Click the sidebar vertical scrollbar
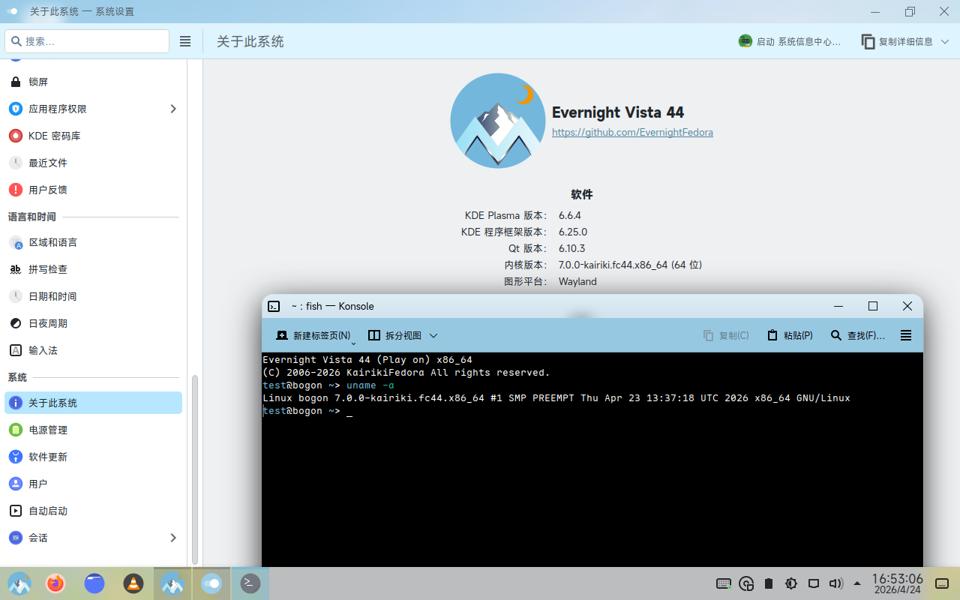 (x=195, y=469)
